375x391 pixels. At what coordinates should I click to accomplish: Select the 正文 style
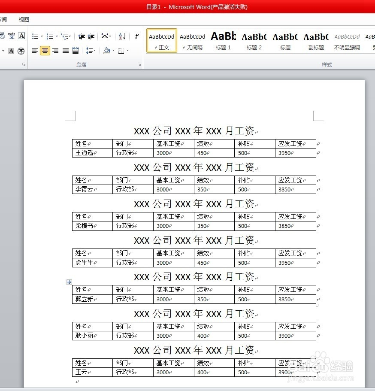click(x=162, y=41)
